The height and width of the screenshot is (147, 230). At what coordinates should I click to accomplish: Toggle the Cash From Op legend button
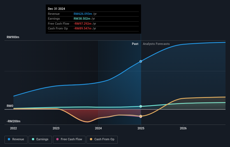pos(102,139)
